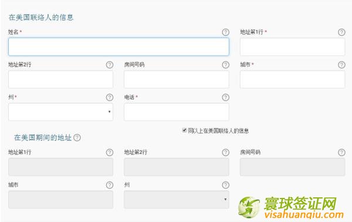
Task: Click the contact 地址第1行 input field
Action: pyautogui.click(x=292, y=47)
